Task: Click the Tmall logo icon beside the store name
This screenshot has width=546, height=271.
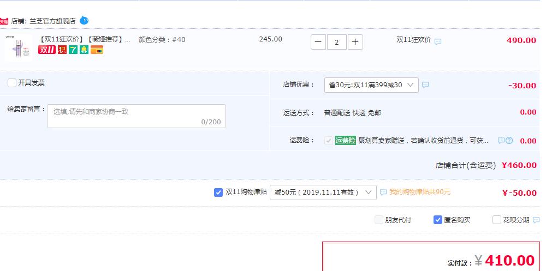Action: click(x=4, y=22)
